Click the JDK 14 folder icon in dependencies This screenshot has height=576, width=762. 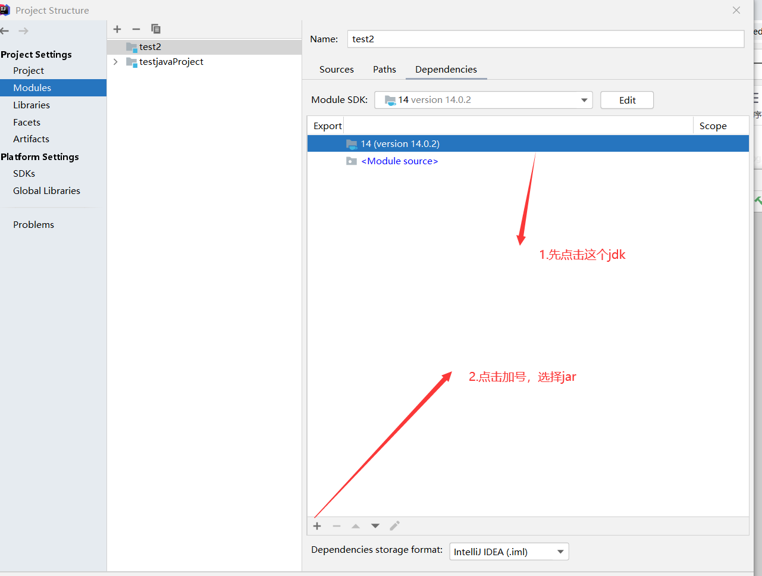tap(352, 144)
